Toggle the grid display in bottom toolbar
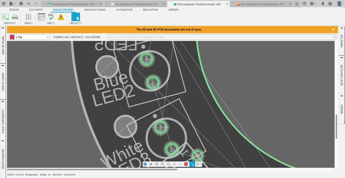Viewport: 345px width, 178px height. click(x=174, y=164)
